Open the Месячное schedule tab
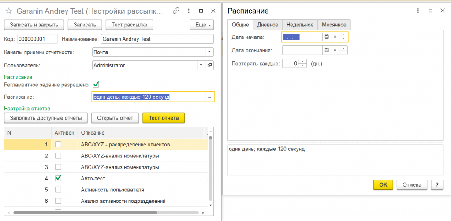 click(x=334, y=25)
